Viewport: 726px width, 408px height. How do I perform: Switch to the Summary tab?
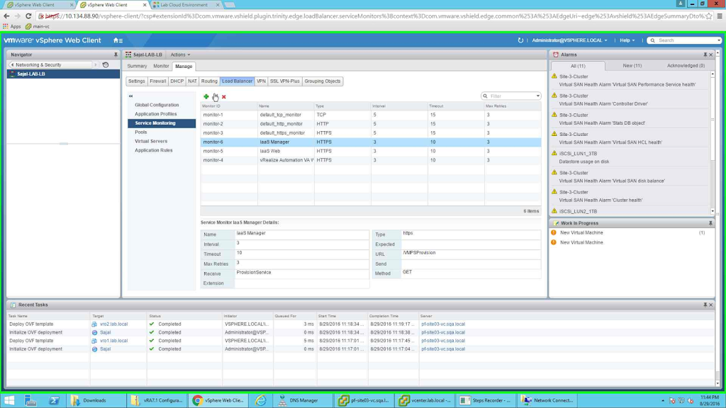137,66
